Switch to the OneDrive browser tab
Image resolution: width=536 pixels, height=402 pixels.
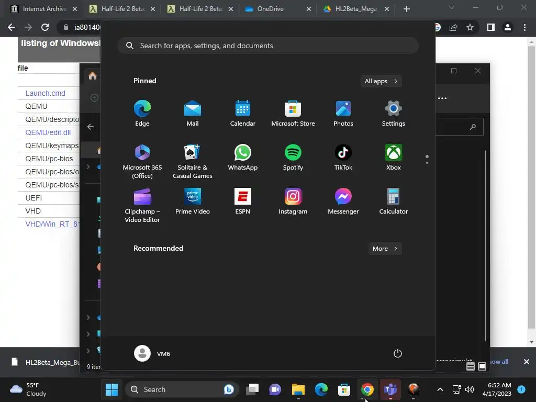tap(277, 9)
